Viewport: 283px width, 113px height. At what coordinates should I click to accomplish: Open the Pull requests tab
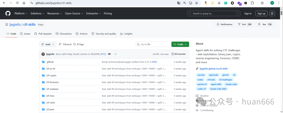coord(43,34)
